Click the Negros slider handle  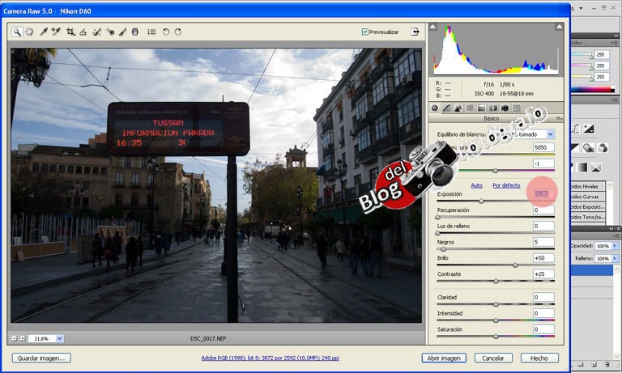point(443,249)
